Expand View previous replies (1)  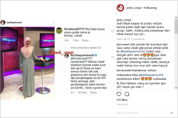click(x=86, y=48)
